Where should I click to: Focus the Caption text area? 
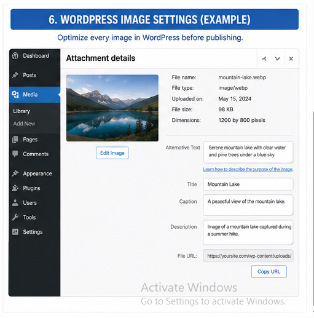[x=248, y=205]
